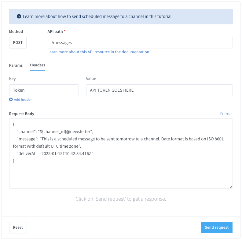Click the Method label
This screenshot has width=242, height=240.
pyautogui.click(x=16, y=31)
